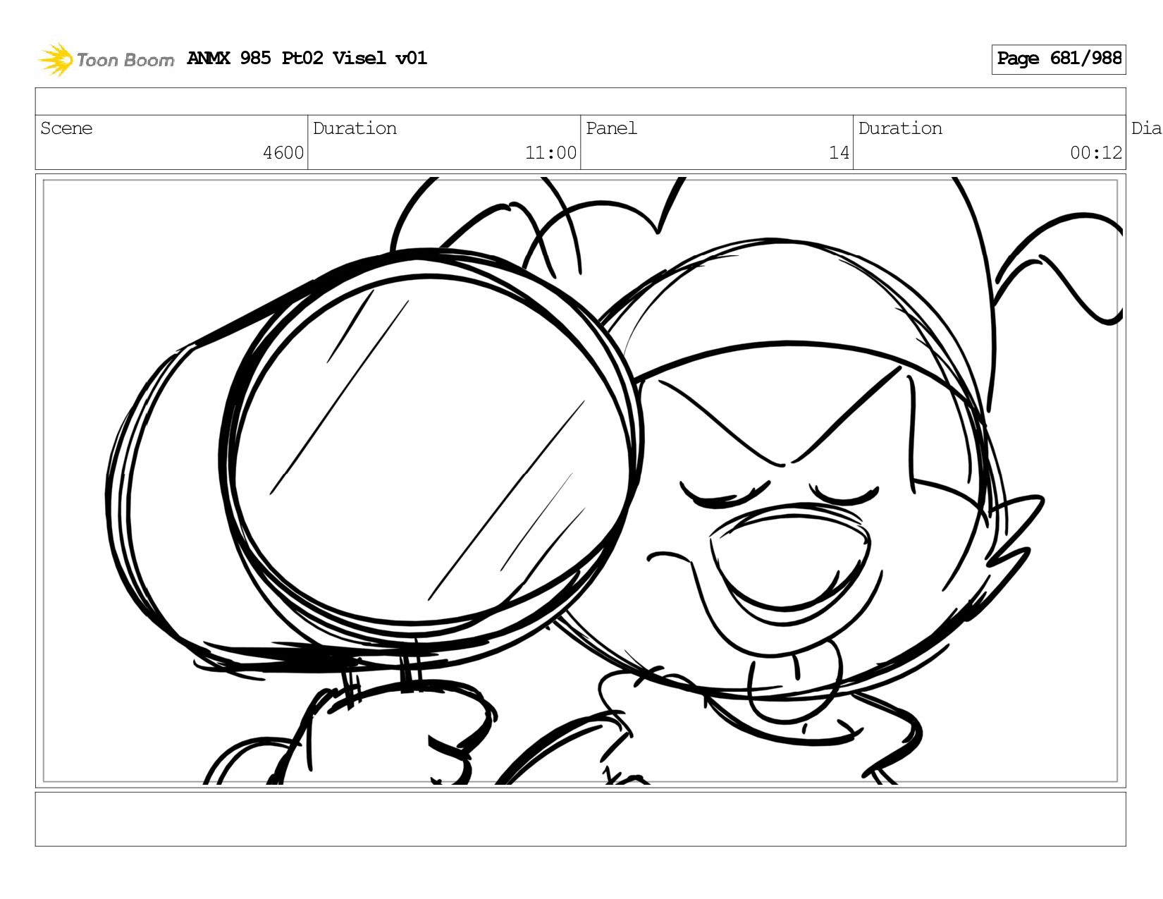
Task: Click the Duration label next to Scene
Action: (x=355, y=128)
